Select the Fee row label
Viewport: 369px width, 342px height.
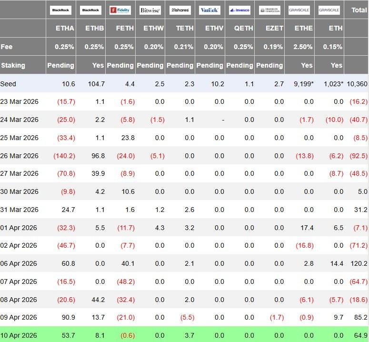pyautogui.click(x=7, y=47)
